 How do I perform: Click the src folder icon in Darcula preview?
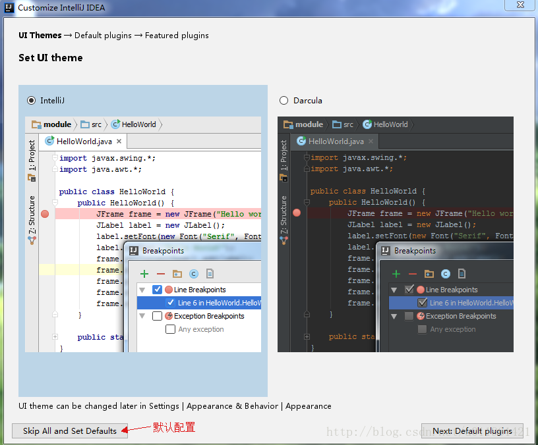coord(337,124)
